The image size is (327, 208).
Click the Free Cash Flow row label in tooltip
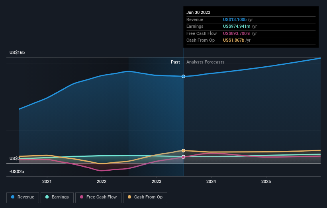click(x=202, y=33)
